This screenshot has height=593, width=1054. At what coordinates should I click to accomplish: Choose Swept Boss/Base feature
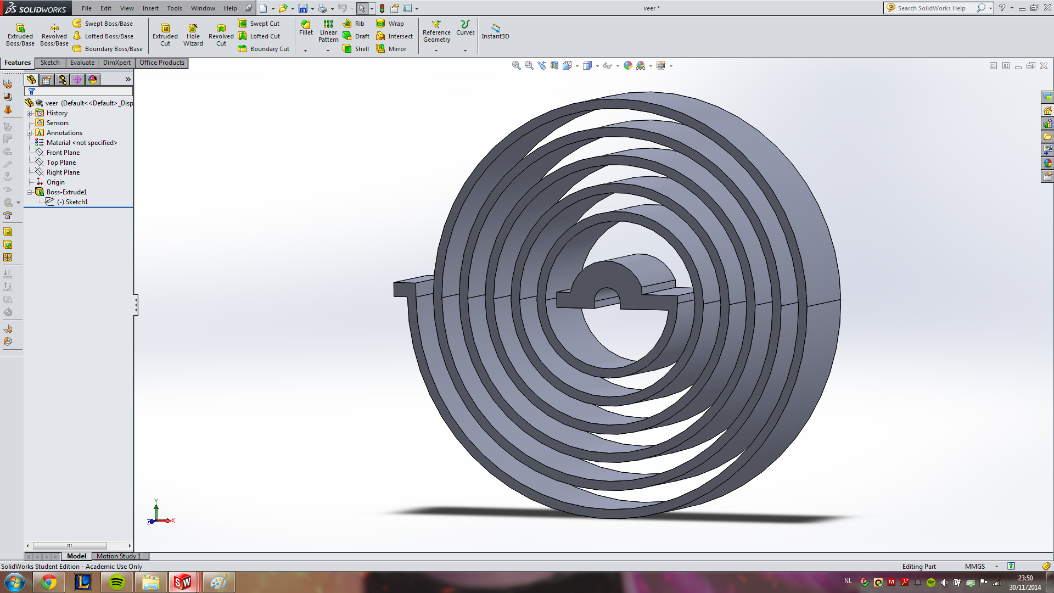click(x=103, y=24)
